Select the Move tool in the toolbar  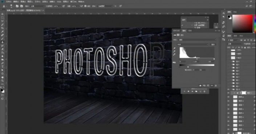(2, 14)
